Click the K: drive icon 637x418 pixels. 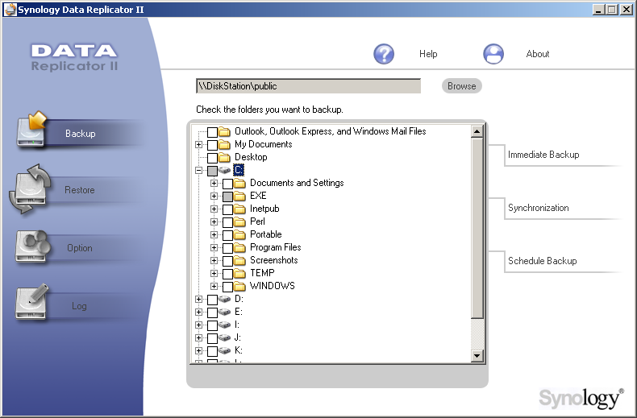click(x=225, y=350)
